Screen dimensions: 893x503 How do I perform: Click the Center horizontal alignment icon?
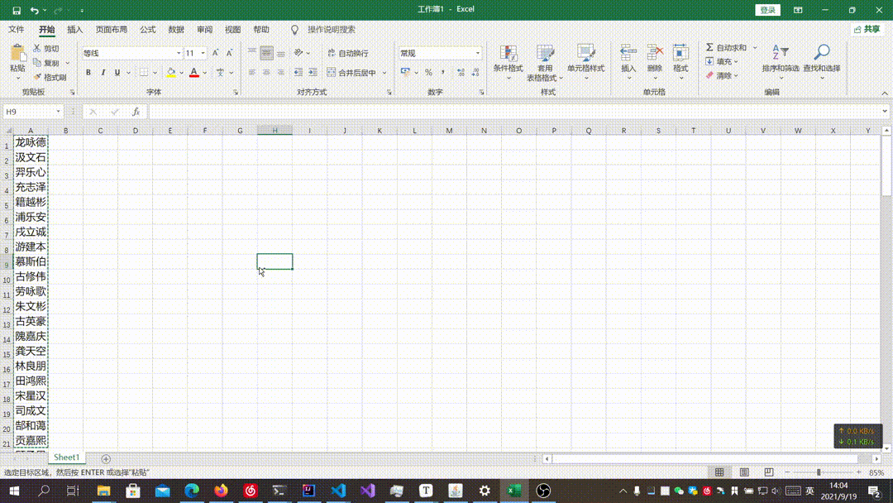(266, 72)
